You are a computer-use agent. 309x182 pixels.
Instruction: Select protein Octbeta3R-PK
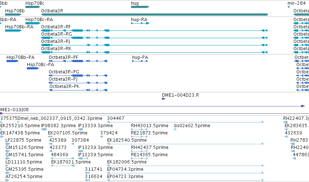pos(78,90)
